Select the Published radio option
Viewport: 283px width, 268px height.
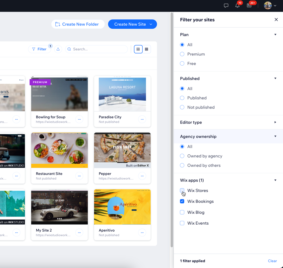182,98
